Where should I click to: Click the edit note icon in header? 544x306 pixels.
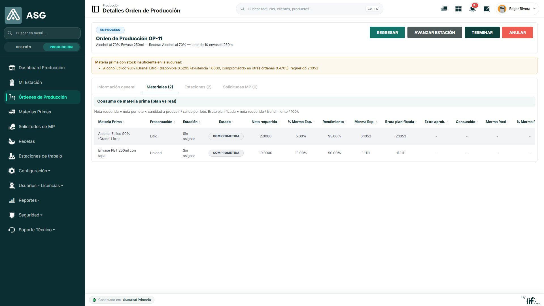click(x=487, y=9)
